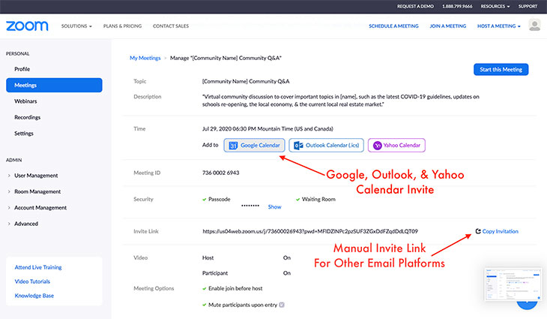The height and width of the screenshot is (319, 547).
Task: Open the Solutions dropdown
Action: pos(76,26)
